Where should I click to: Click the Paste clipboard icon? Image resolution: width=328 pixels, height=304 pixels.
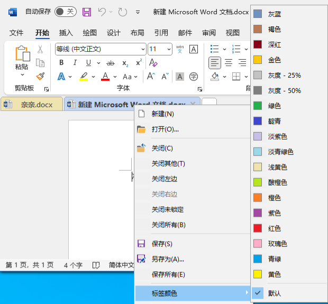coord(23,53)
